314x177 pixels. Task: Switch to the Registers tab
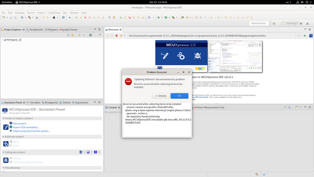coord(52,30)
